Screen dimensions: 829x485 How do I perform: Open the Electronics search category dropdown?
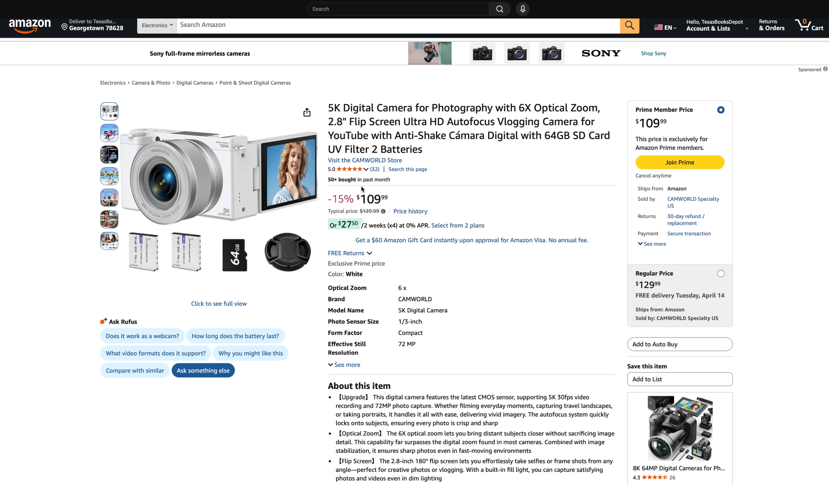[157, 25]
